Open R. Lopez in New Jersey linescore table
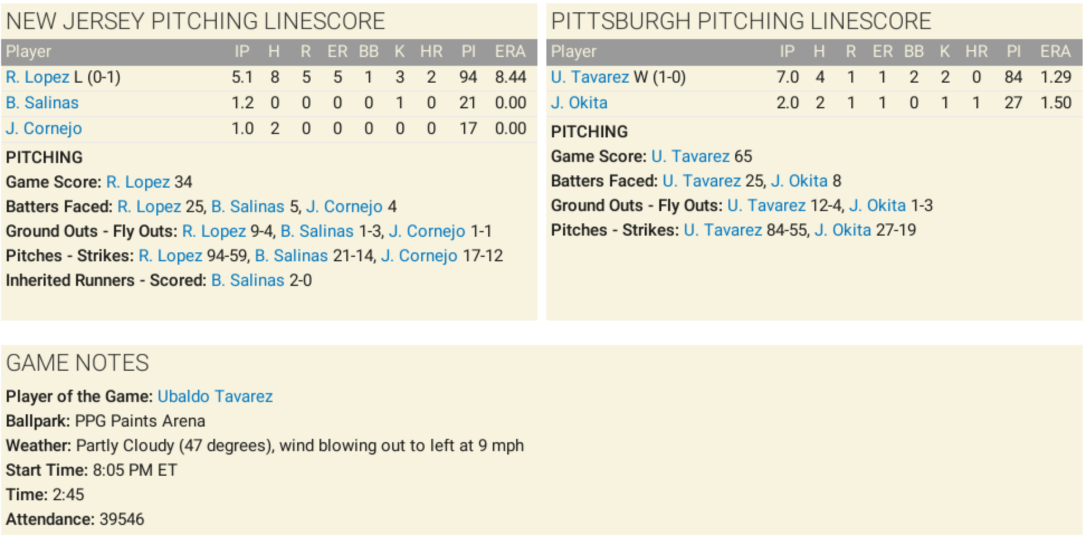 point(37,77)
